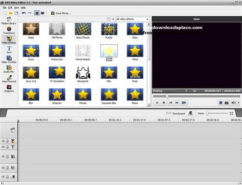242x185 pixels.
Task: Go to next frame in preview
Action: 177,103
